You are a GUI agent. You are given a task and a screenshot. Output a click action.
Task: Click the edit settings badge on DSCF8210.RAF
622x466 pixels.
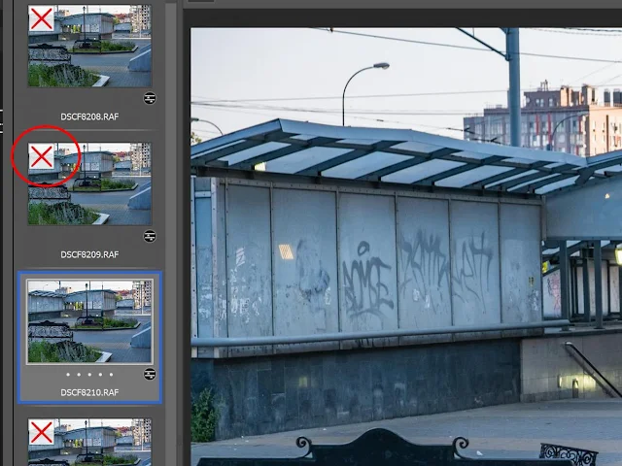150,374
